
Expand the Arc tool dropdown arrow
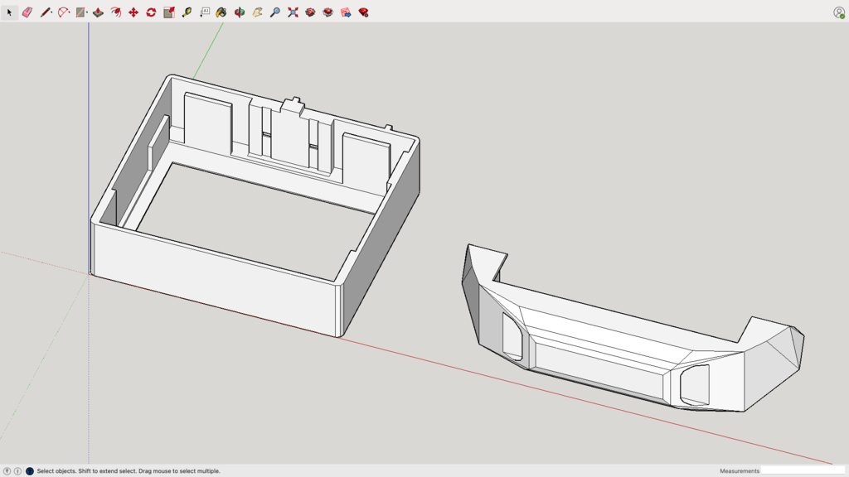pyautogui.click(x=70, y=12)
